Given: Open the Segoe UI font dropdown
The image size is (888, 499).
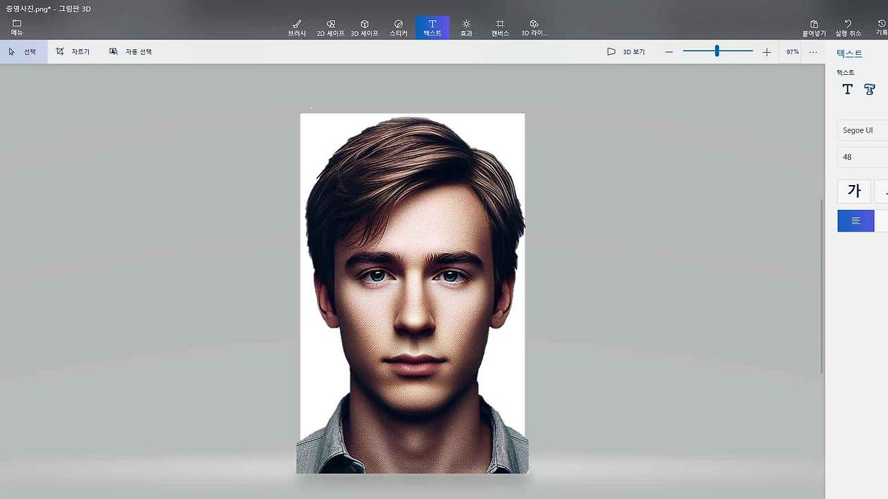Looking at the screenshot, I should point(862,130).
